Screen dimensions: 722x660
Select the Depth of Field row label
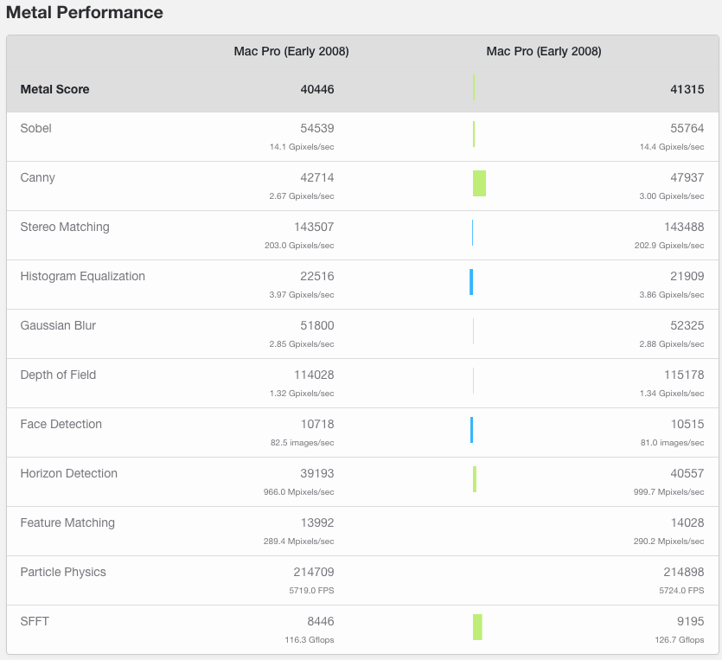point(58,375)
